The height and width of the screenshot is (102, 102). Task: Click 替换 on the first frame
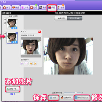tap(14, 28)
